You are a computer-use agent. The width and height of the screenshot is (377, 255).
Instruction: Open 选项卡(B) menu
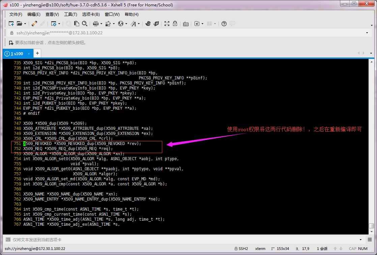pos(91,14)
